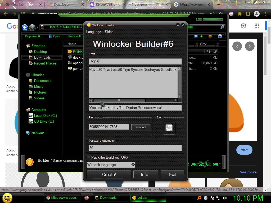Click the title text field containing Oops

[x=135, y=61]
